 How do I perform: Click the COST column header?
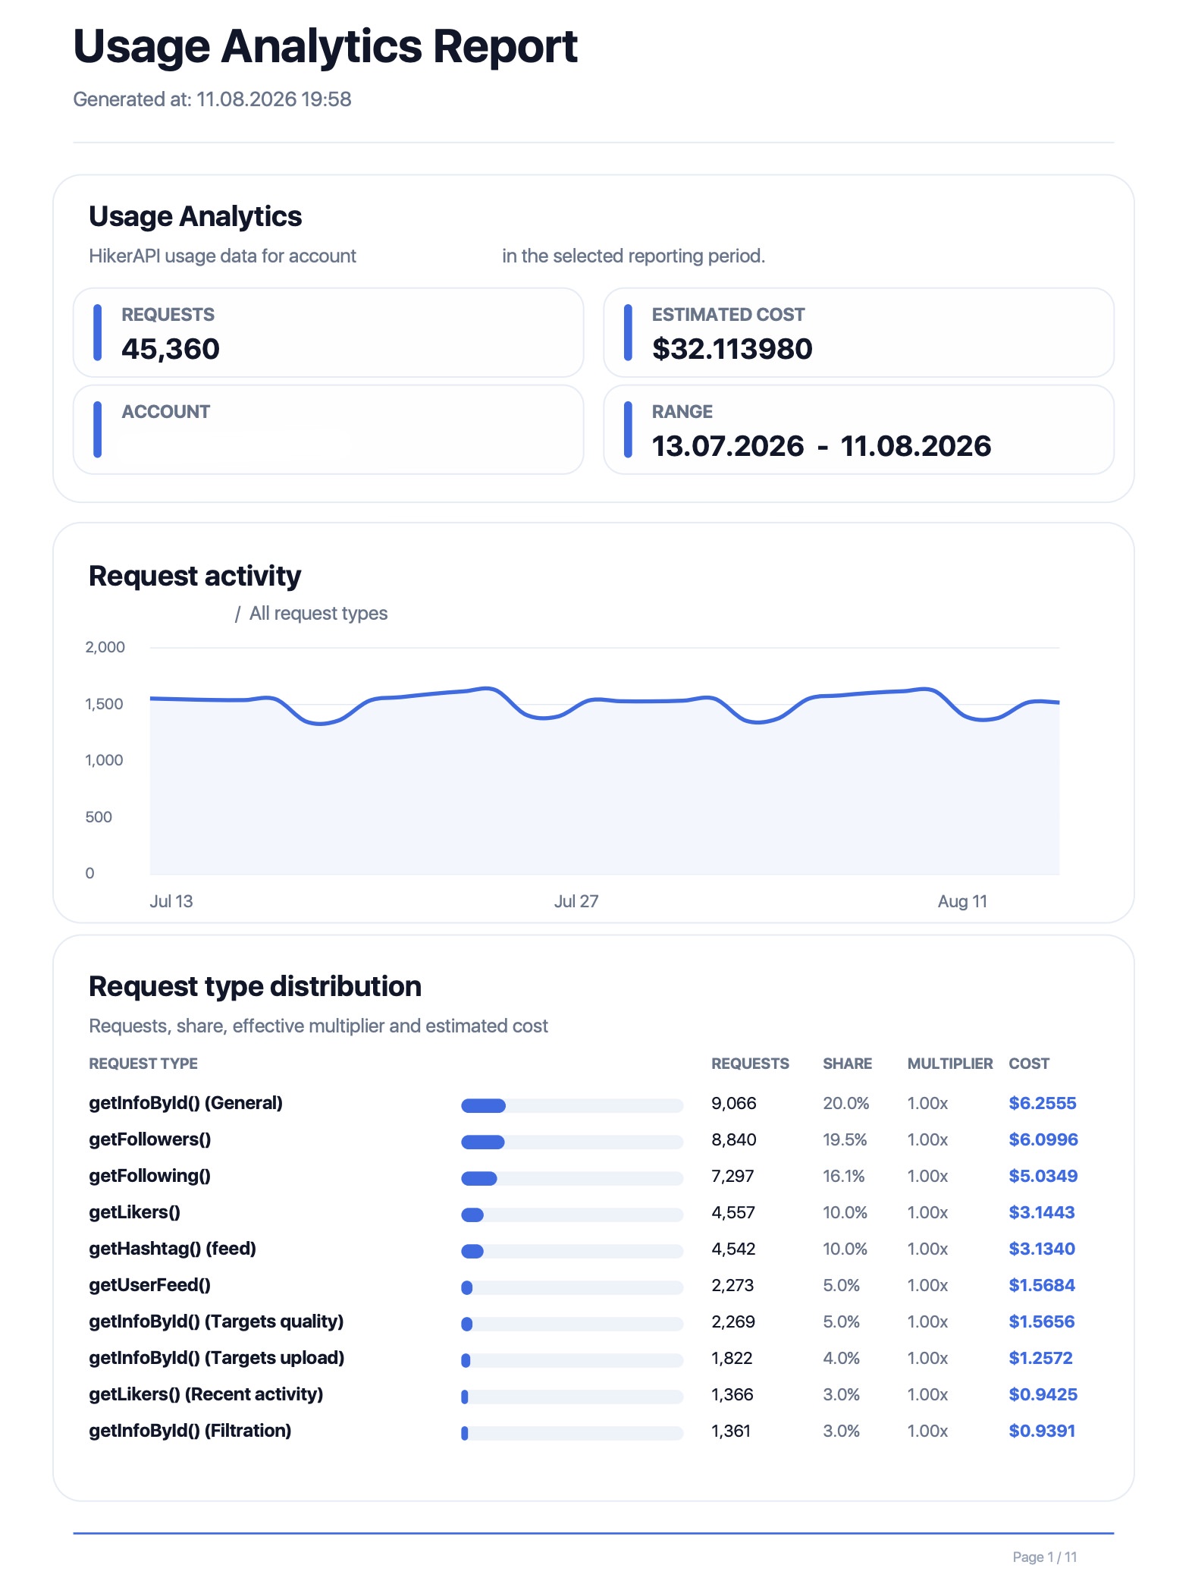1029,1064
